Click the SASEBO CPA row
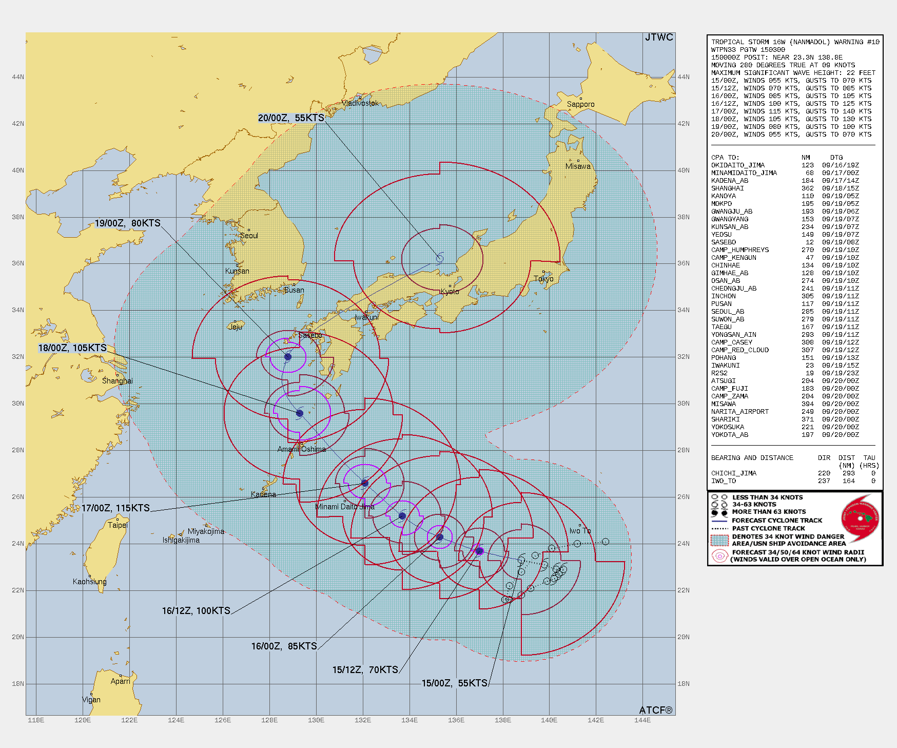897x748 pixels. pos(785,242)
